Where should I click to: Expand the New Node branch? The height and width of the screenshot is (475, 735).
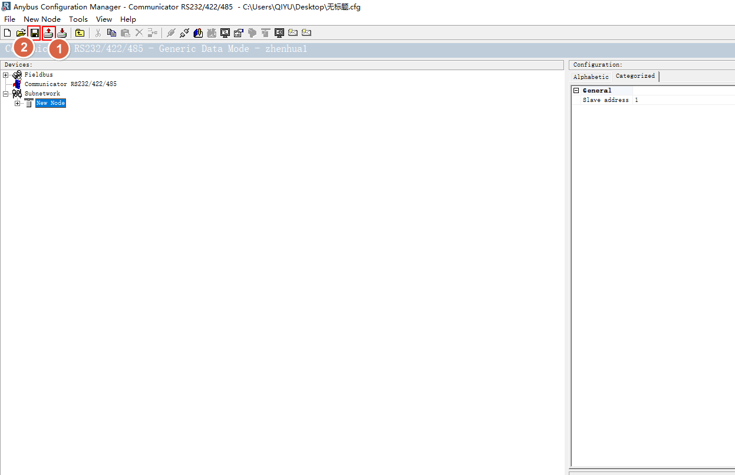(x=18, y=103)
